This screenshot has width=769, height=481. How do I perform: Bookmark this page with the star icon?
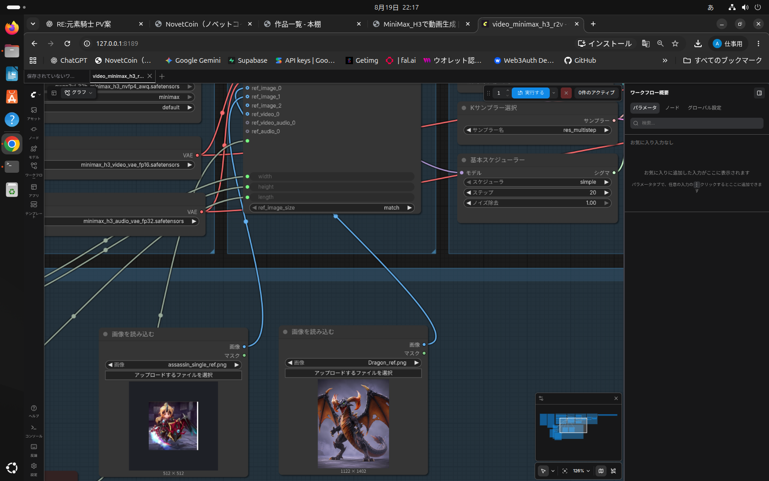(x=675, y=44)
